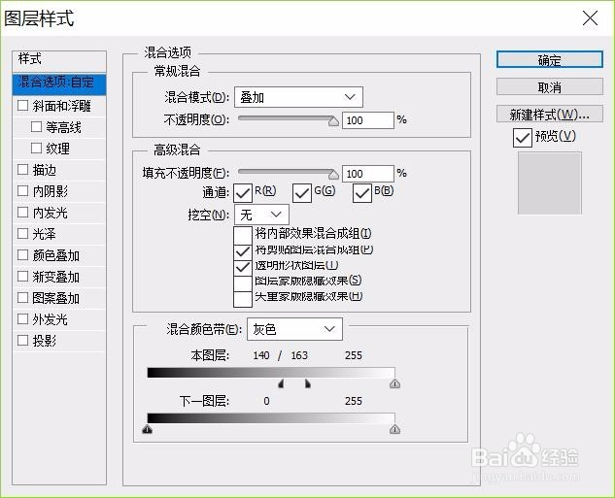
Task: Click the 填充不透明度 value field
Action: (x=368, y=174)
